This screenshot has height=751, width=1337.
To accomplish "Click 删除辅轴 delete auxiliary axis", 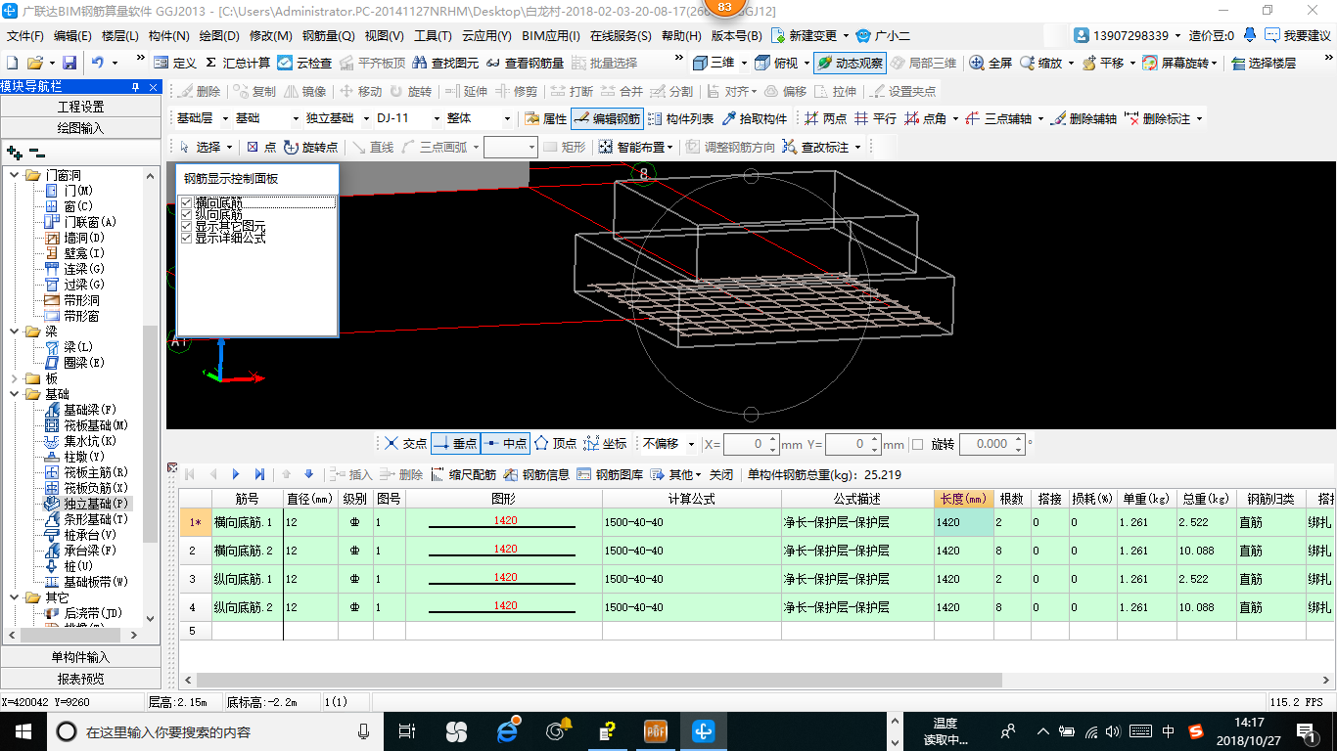I will point(1083,118).
